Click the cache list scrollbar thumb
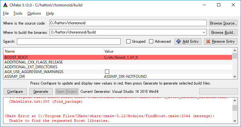The height and width of the screenshot is (127, 241). [235, 56]
